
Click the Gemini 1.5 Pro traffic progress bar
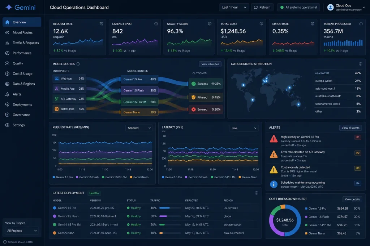(170, 208)
